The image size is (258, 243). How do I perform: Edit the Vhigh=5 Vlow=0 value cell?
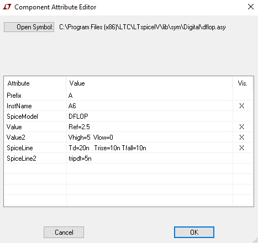(x=150, y=138)
